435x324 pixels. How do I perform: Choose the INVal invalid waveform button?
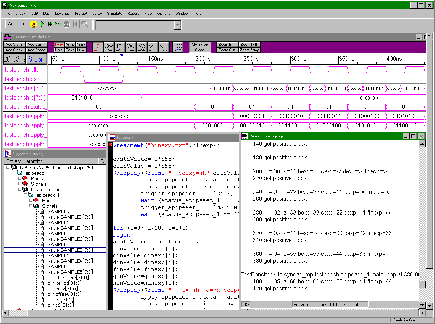pyautogui.click(x=142, y=47)
